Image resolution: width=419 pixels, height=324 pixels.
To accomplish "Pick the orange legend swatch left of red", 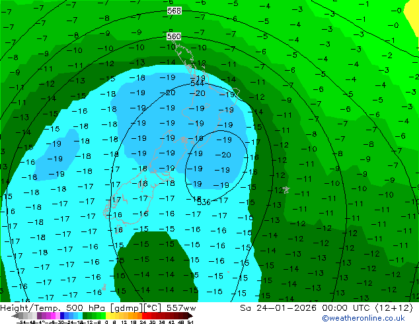I will pos(139,315).
